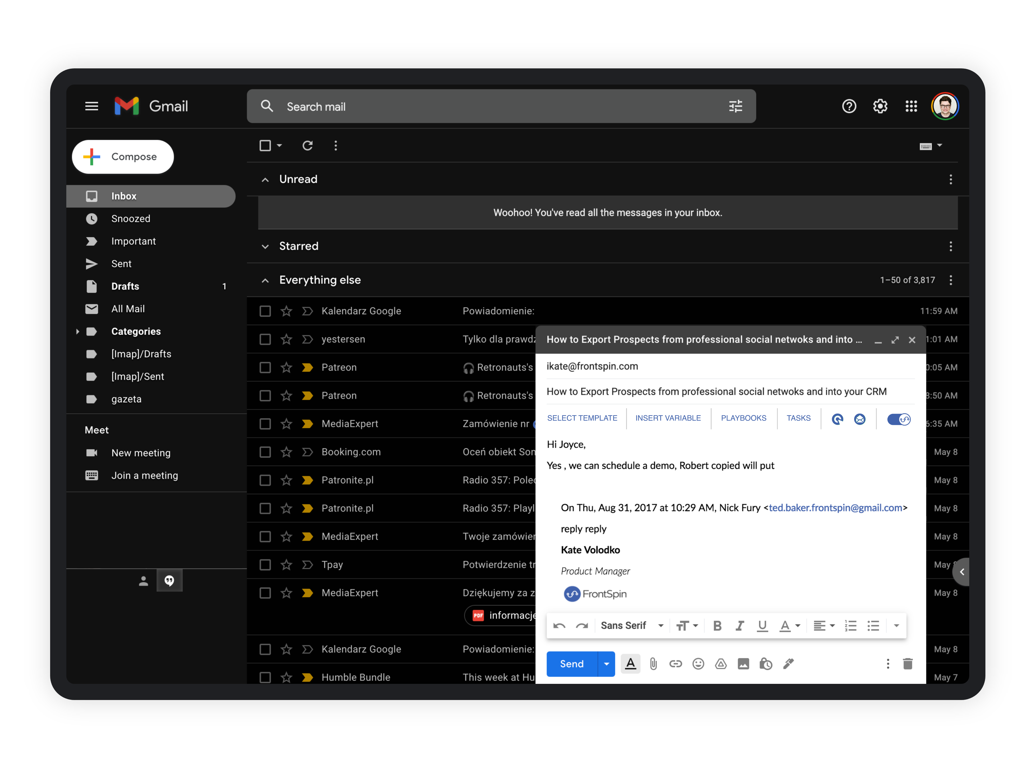Open the Sans Serif font dropdown
This screenshot has width=1035, height=777.
click(x=632, y=625)
